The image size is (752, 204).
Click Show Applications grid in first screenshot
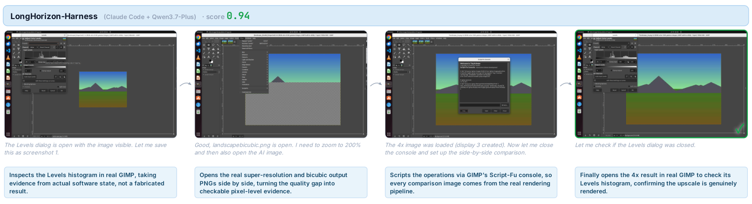(x=8, y=134)
